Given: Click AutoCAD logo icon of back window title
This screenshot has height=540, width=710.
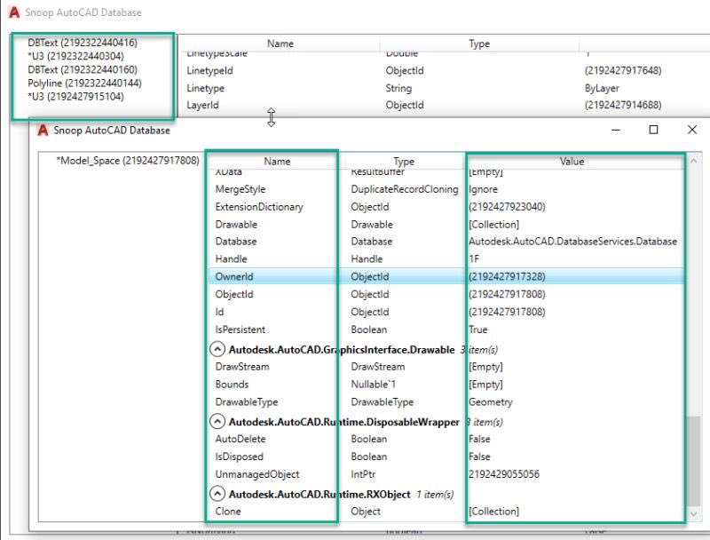Looking at the screenshot, I should pyautogui.click(x=14, y=12).
